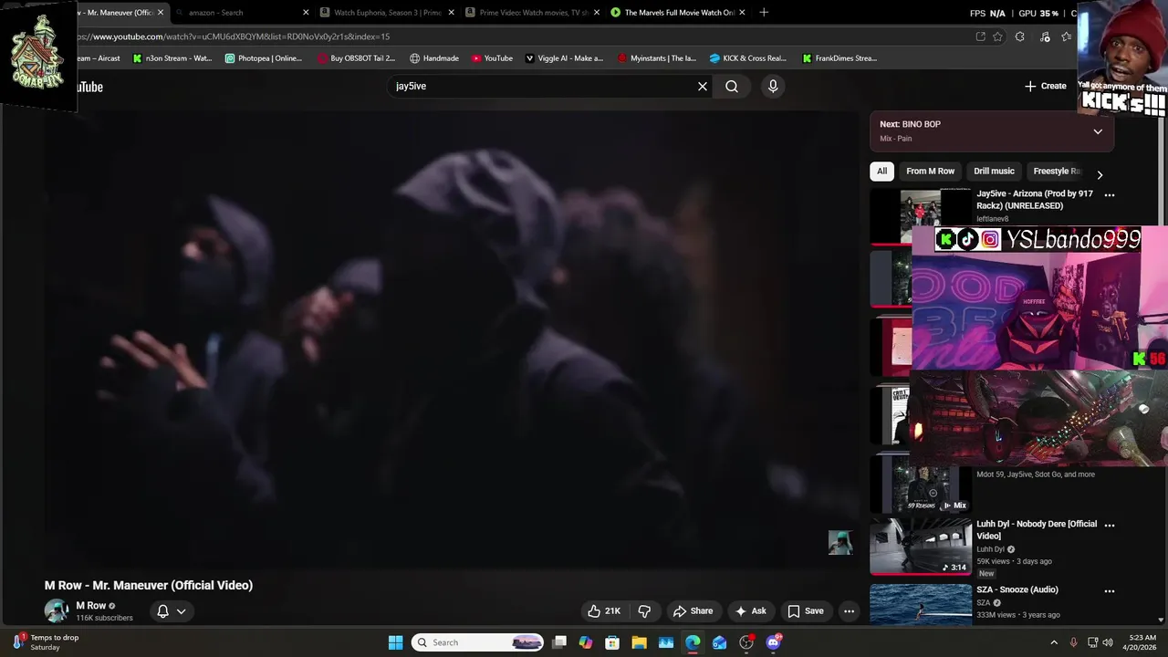Viewport: 1168px width, 657px height.
Task: Open Jay5ive - Arizona (UNRELEASED) video title
Action: (x=1035, y=200)
